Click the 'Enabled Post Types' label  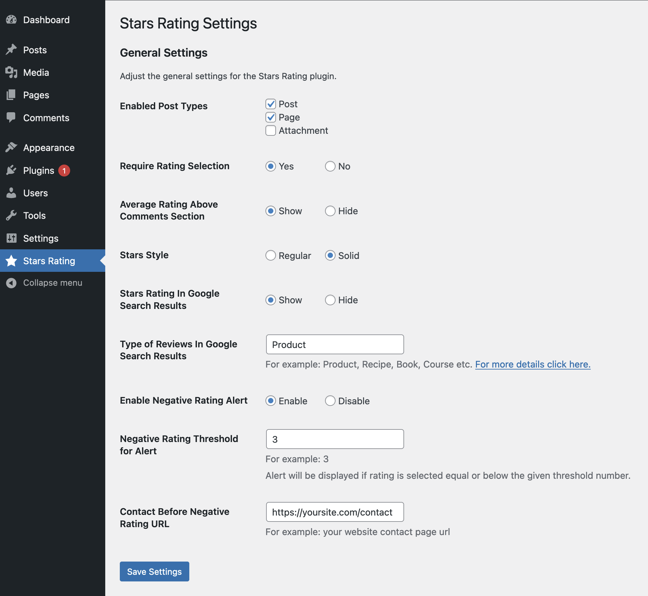[x=164, y=106]
